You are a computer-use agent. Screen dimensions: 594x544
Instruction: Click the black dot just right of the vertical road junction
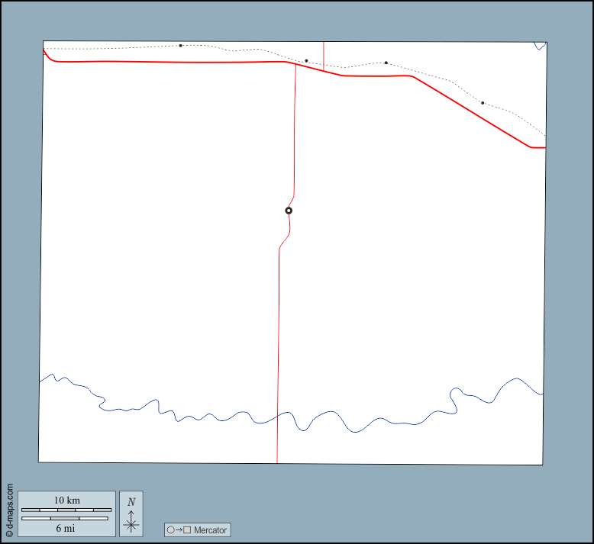[306, 61]
